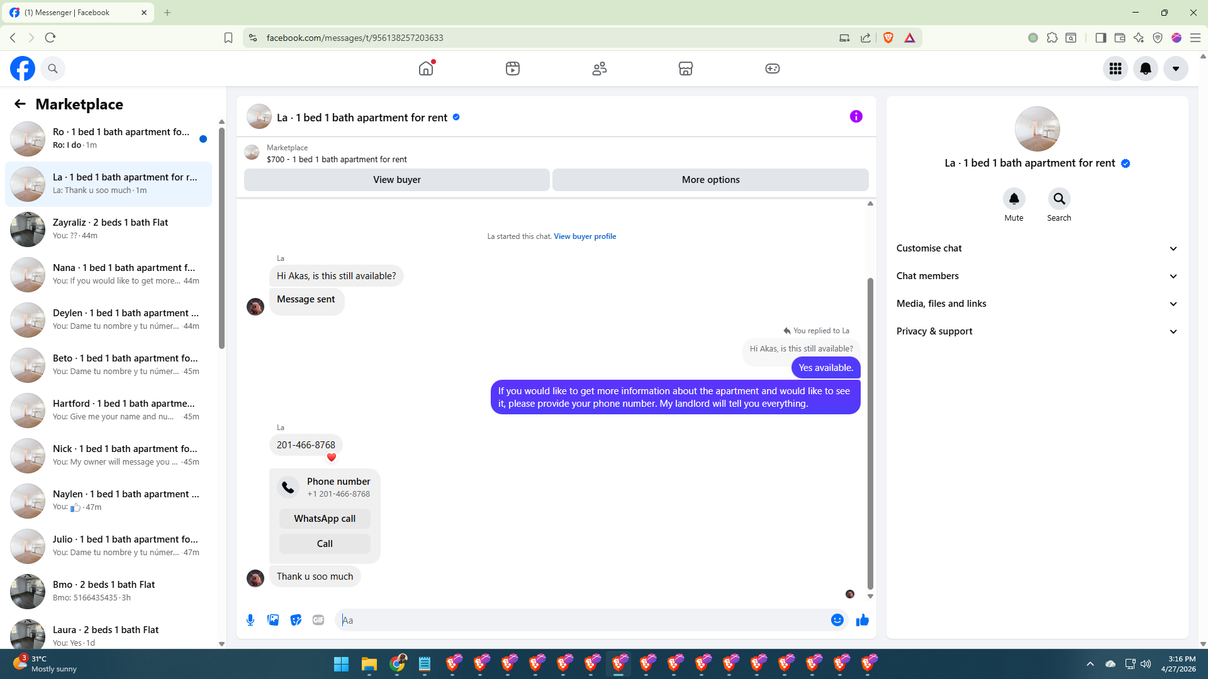Image resolution: width=1208 pixels, height=679 pixels.
Task: Choose a sticker icon
Action: pos(296,620)
